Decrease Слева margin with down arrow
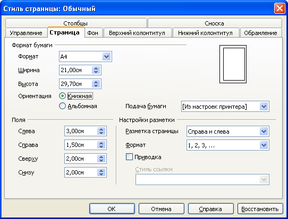Image resolution: width=288 pixels, height=219 pixels. pos(101,133)
